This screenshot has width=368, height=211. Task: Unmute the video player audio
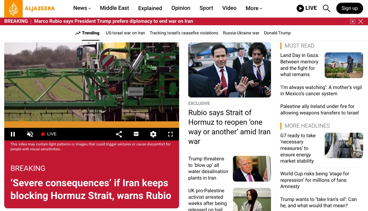point(30,134)
